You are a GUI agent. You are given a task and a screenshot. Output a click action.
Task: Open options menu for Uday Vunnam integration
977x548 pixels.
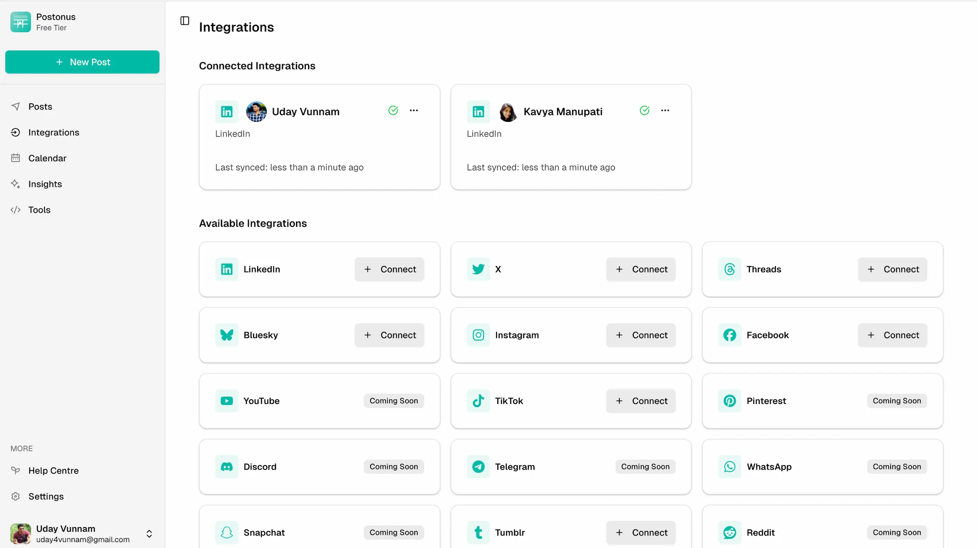click(414, 111)
